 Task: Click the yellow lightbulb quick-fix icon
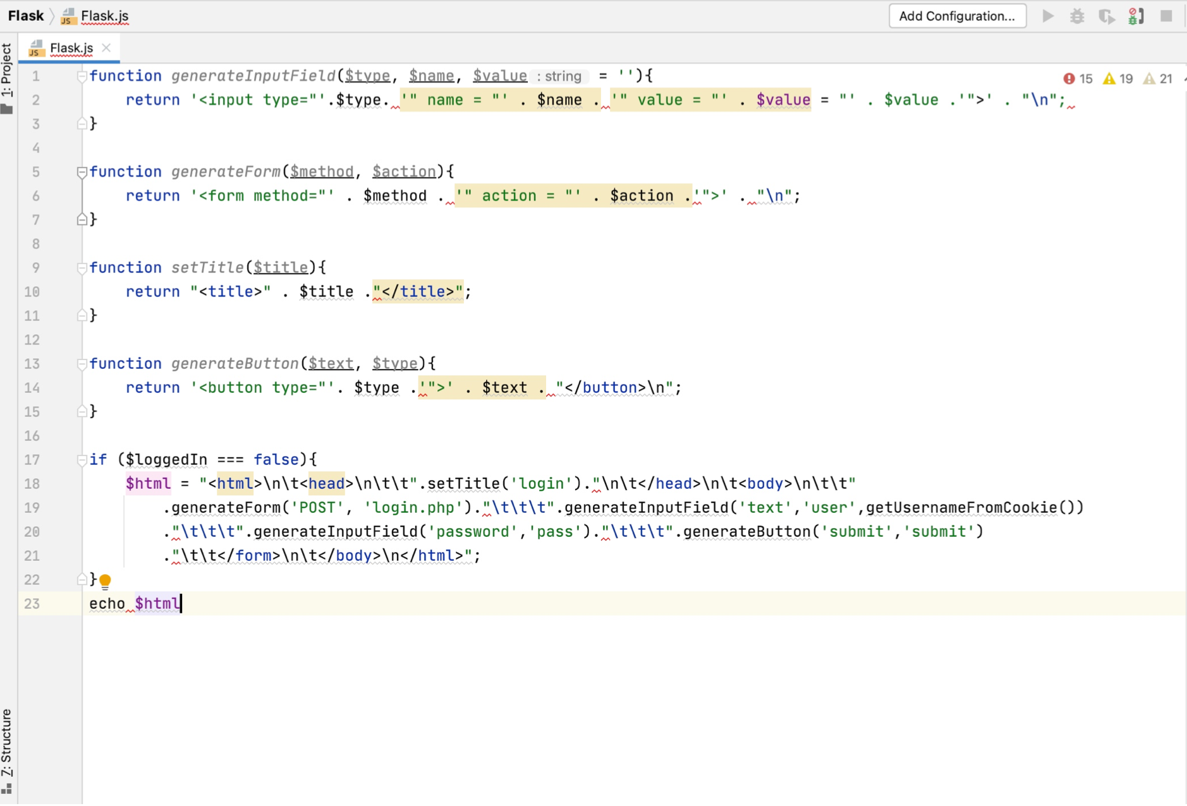coord(105,580)
